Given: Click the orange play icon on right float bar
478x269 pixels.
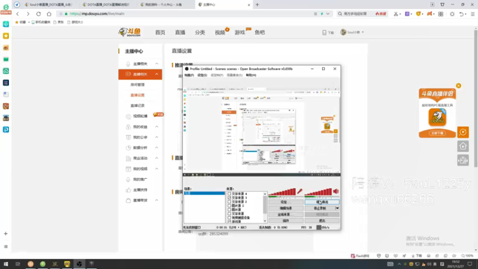Looking at the screenshot, I should coord(462,132).
